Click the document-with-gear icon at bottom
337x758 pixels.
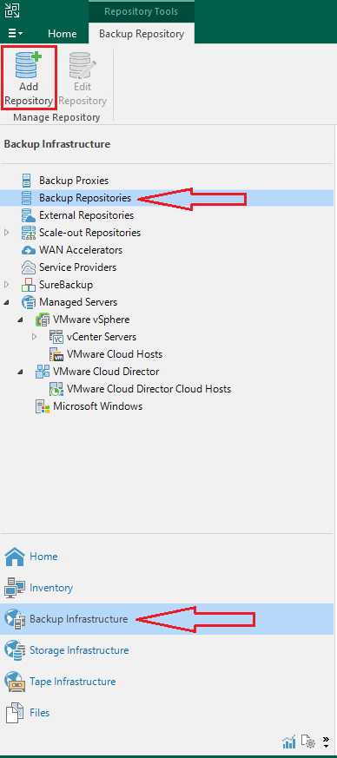[x=308, y=742]
